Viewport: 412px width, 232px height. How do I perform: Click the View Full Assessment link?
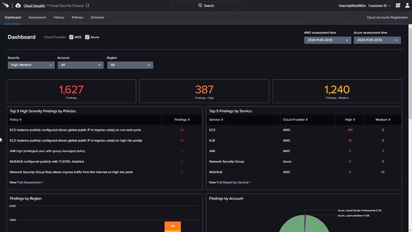pyautogui.click(x=26, y=182)
